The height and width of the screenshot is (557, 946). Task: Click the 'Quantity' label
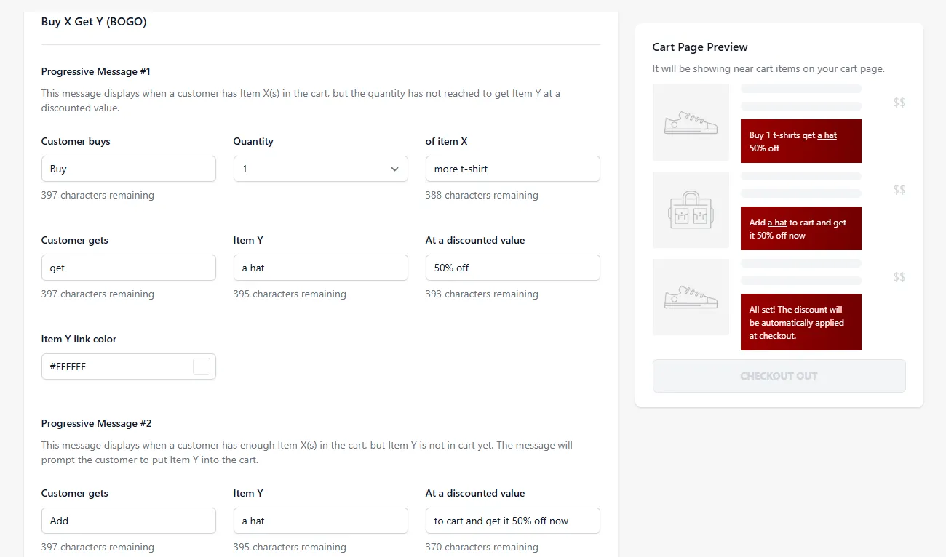coord(253,141)
